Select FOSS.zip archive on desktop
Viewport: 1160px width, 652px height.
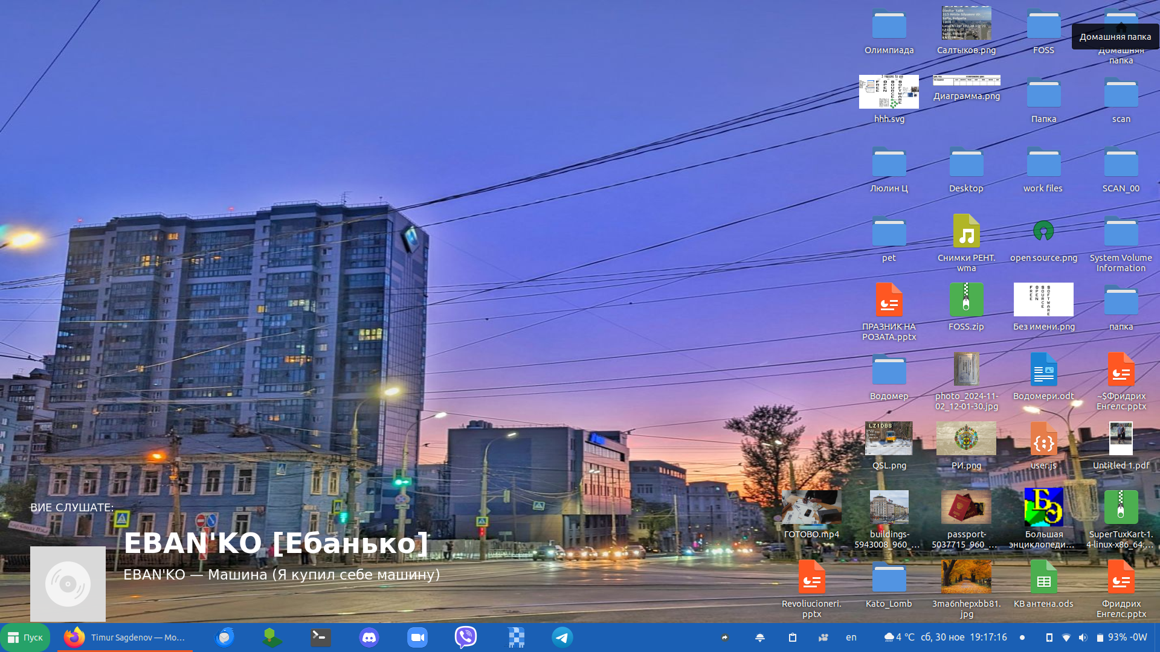click(966, 300)
